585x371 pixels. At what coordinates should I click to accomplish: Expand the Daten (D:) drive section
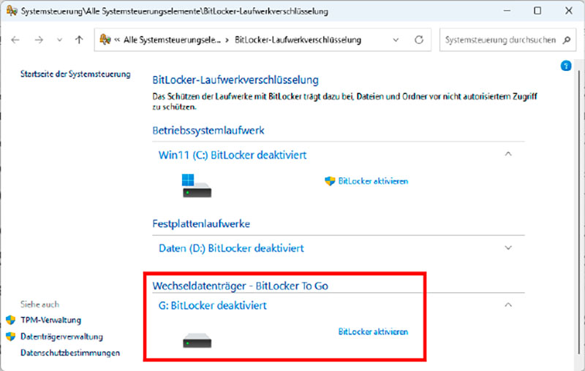click(508, 248)
